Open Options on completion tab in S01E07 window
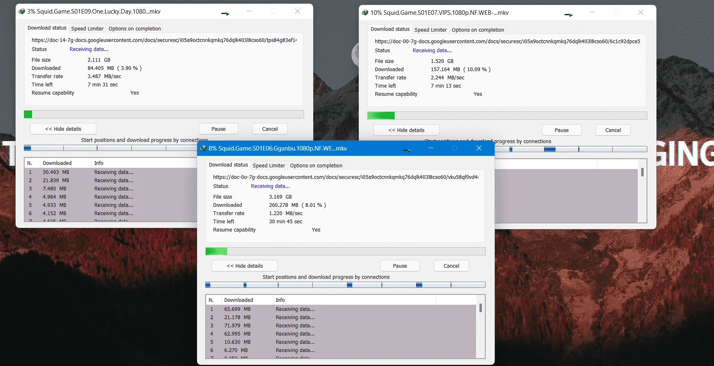This screenshot has height=366, width=714. (x=478, y=30)
